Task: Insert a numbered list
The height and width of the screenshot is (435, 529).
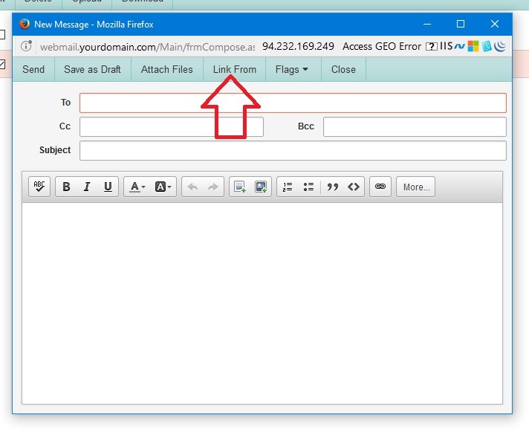Action: click(x=288, y=187)
